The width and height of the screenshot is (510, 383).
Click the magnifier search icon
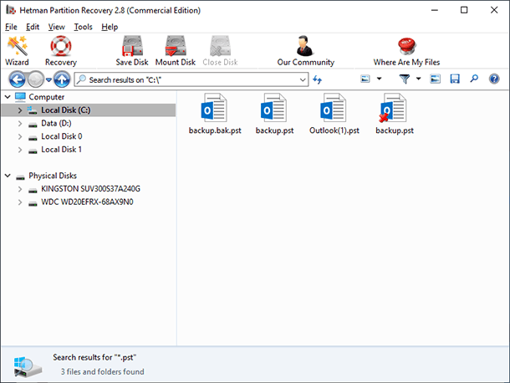point(474,79)
